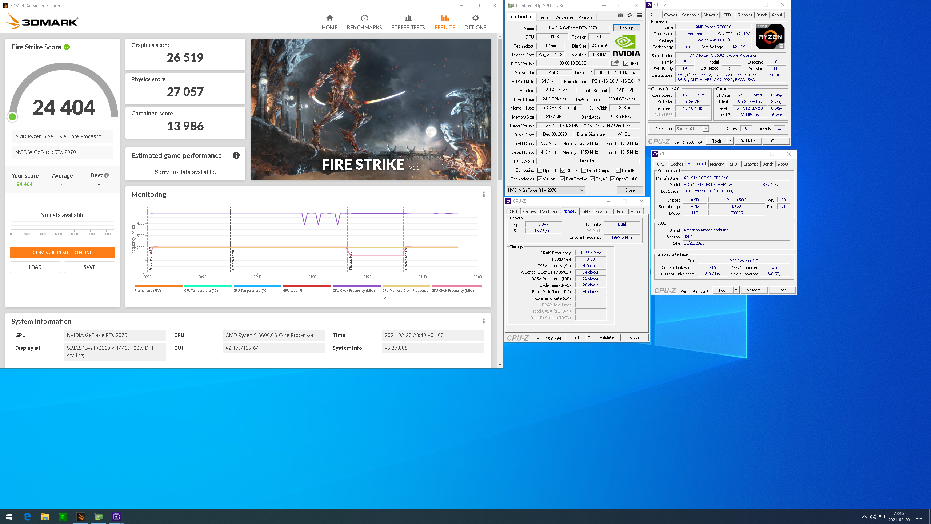This screenshot has width=931, height=524.
Task: Open Bench tab in CPU-Z Mainboard window
Action: pyautogui.click(x=768, y=164)
